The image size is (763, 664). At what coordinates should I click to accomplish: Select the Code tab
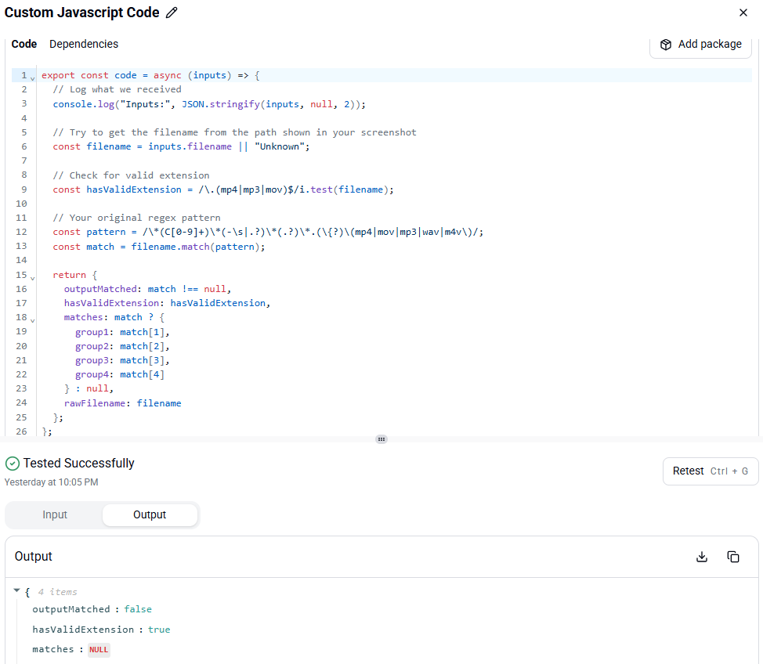tap(24, 44)
